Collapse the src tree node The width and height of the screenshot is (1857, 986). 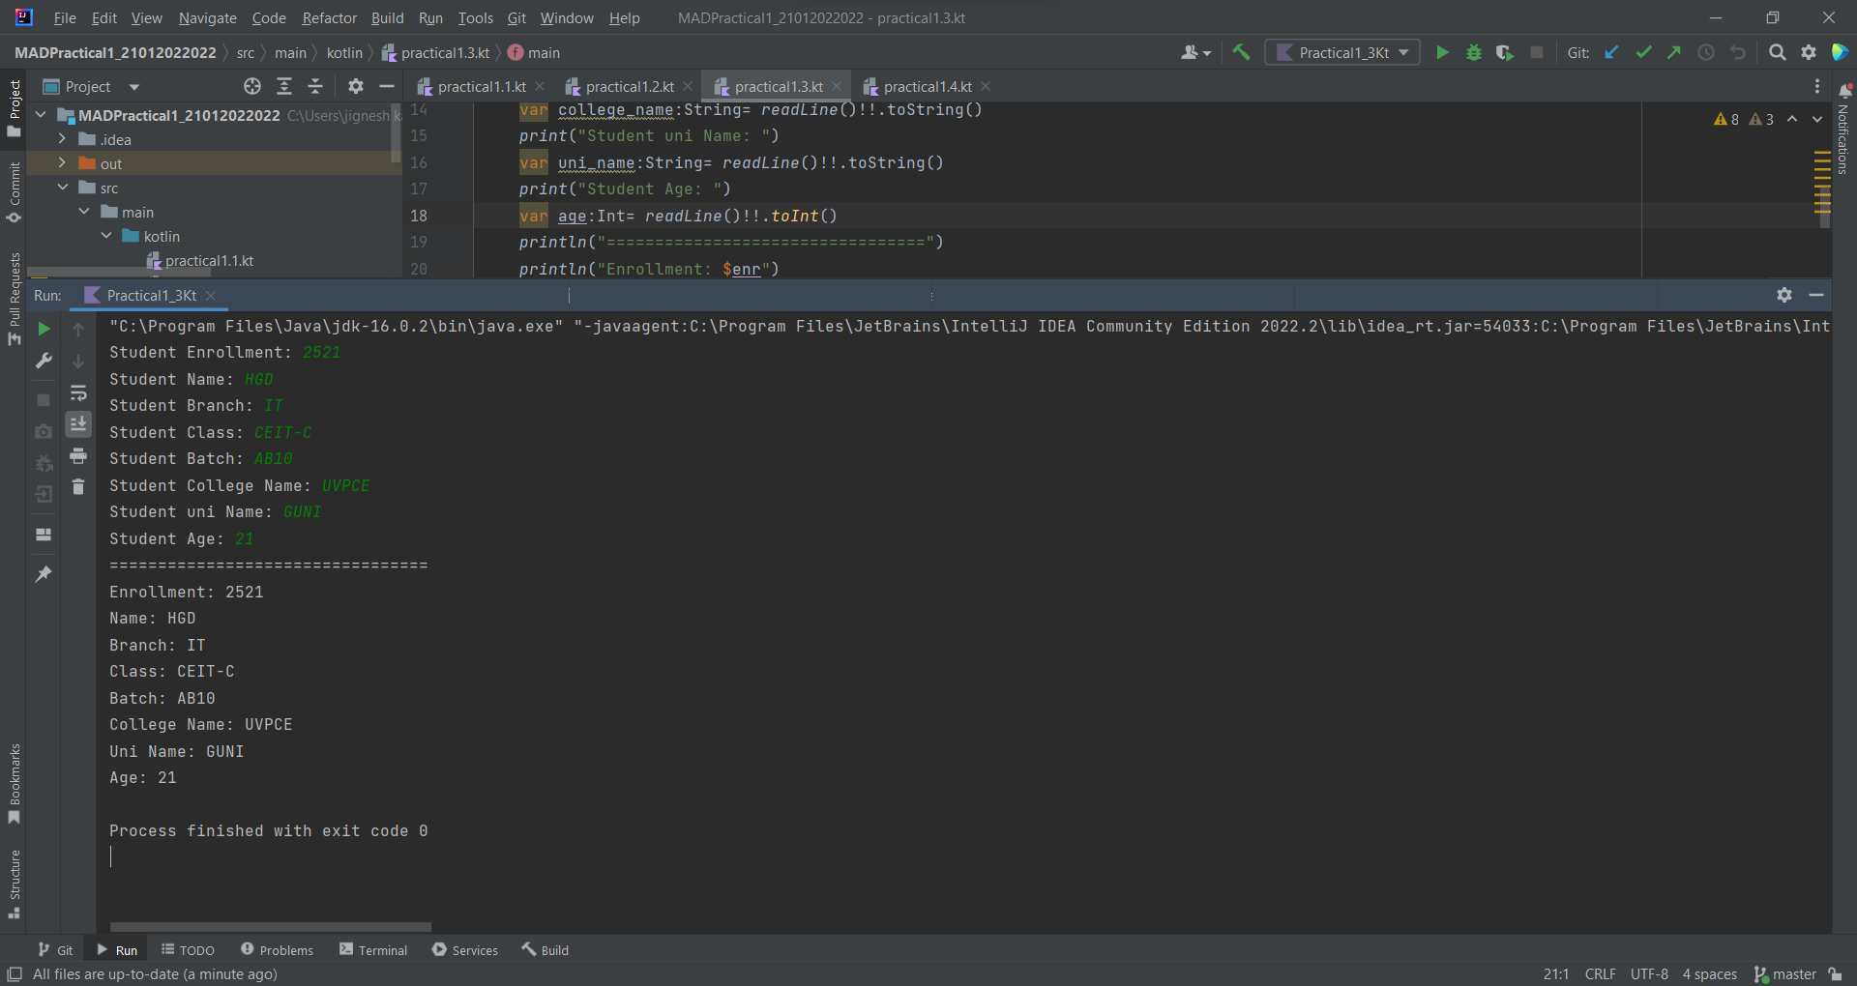(x=63, y=188)
